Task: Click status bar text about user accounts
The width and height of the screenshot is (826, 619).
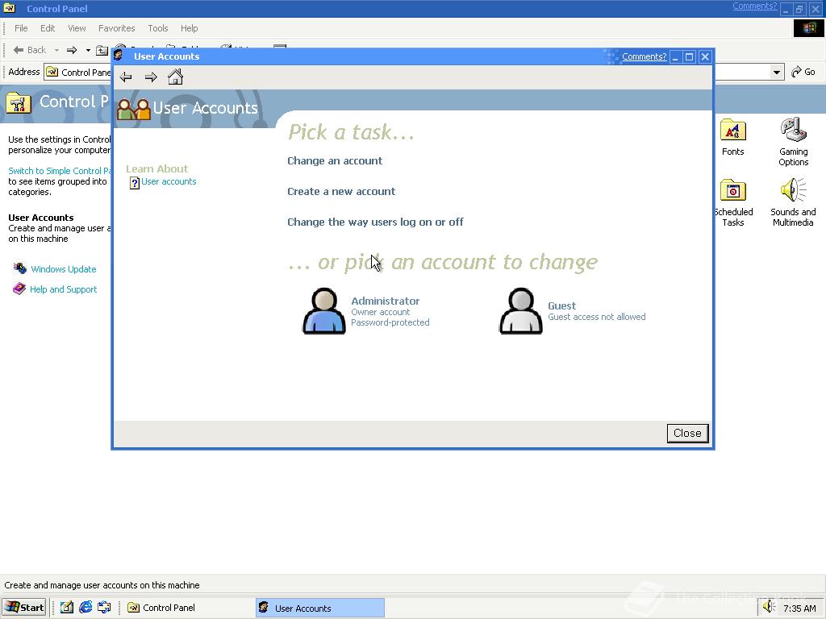Action: [x=102, y=585]
